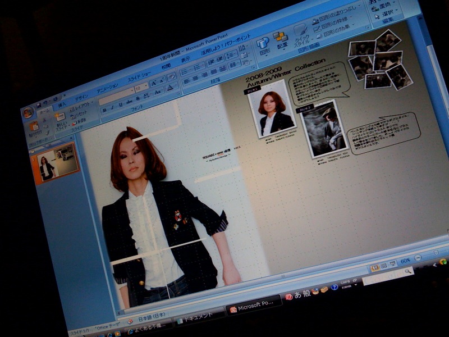
Task: Toggle Align Text Right
Action: click(204, 75)
